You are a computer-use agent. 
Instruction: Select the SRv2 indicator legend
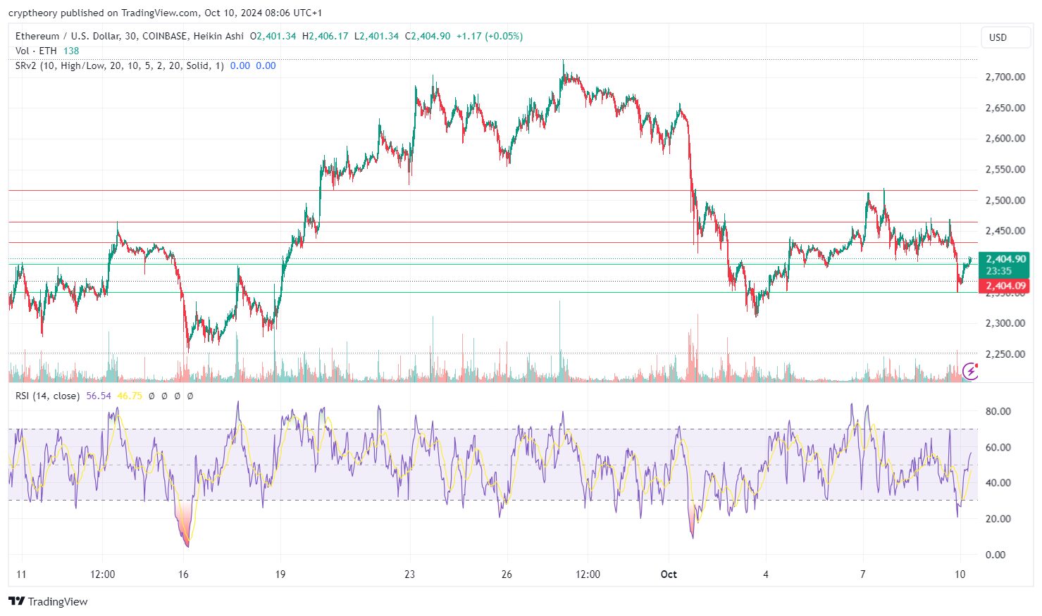(120, 65)
